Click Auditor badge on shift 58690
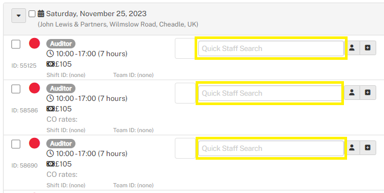Viewport: 384px width, 193px height. [61, 144]
